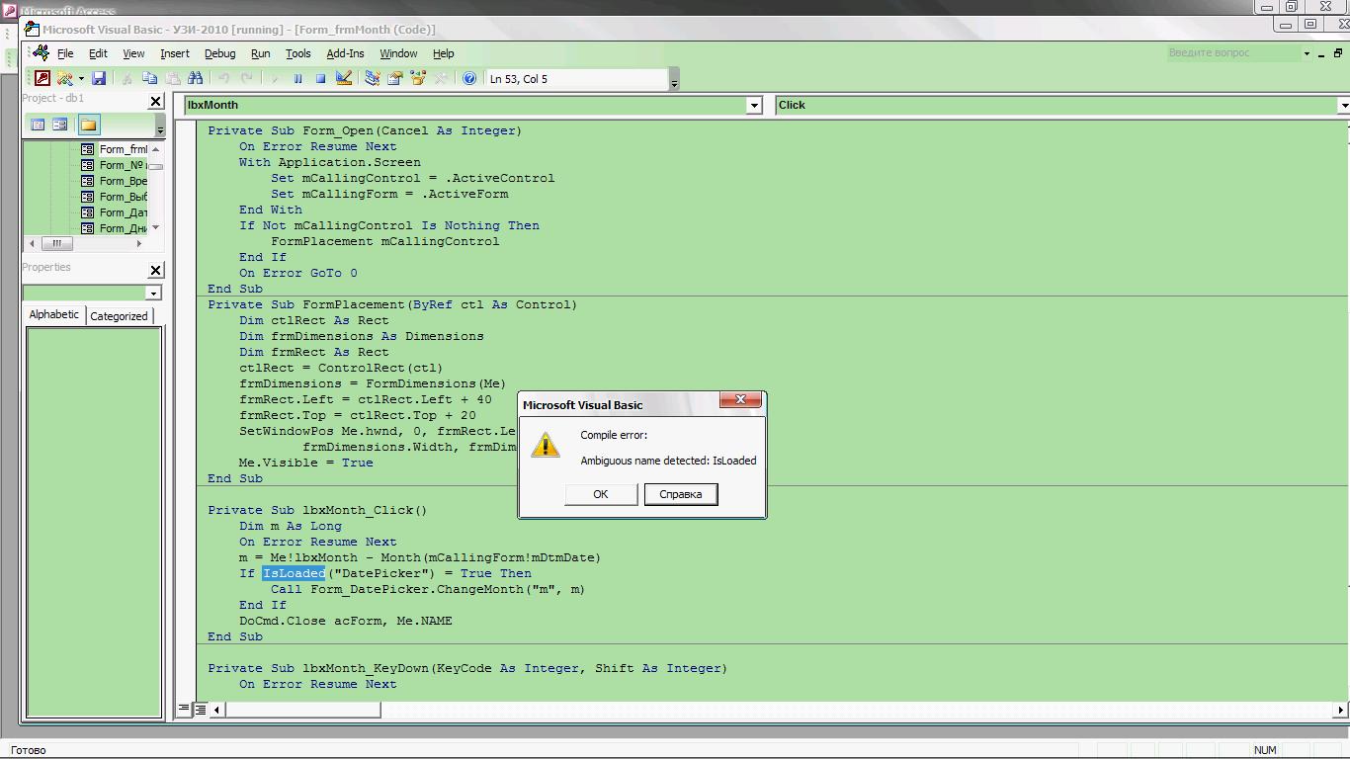Image resolution: width=1350 pixels, height=759 pixels.
Task: Click the Break pause icon
Action: [x=297, y=78]
